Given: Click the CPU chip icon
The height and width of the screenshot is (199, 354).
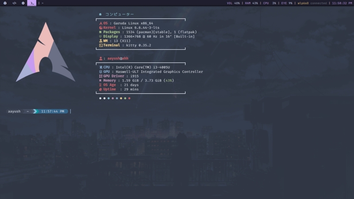Looking at the screenshot, I should 101,67.
